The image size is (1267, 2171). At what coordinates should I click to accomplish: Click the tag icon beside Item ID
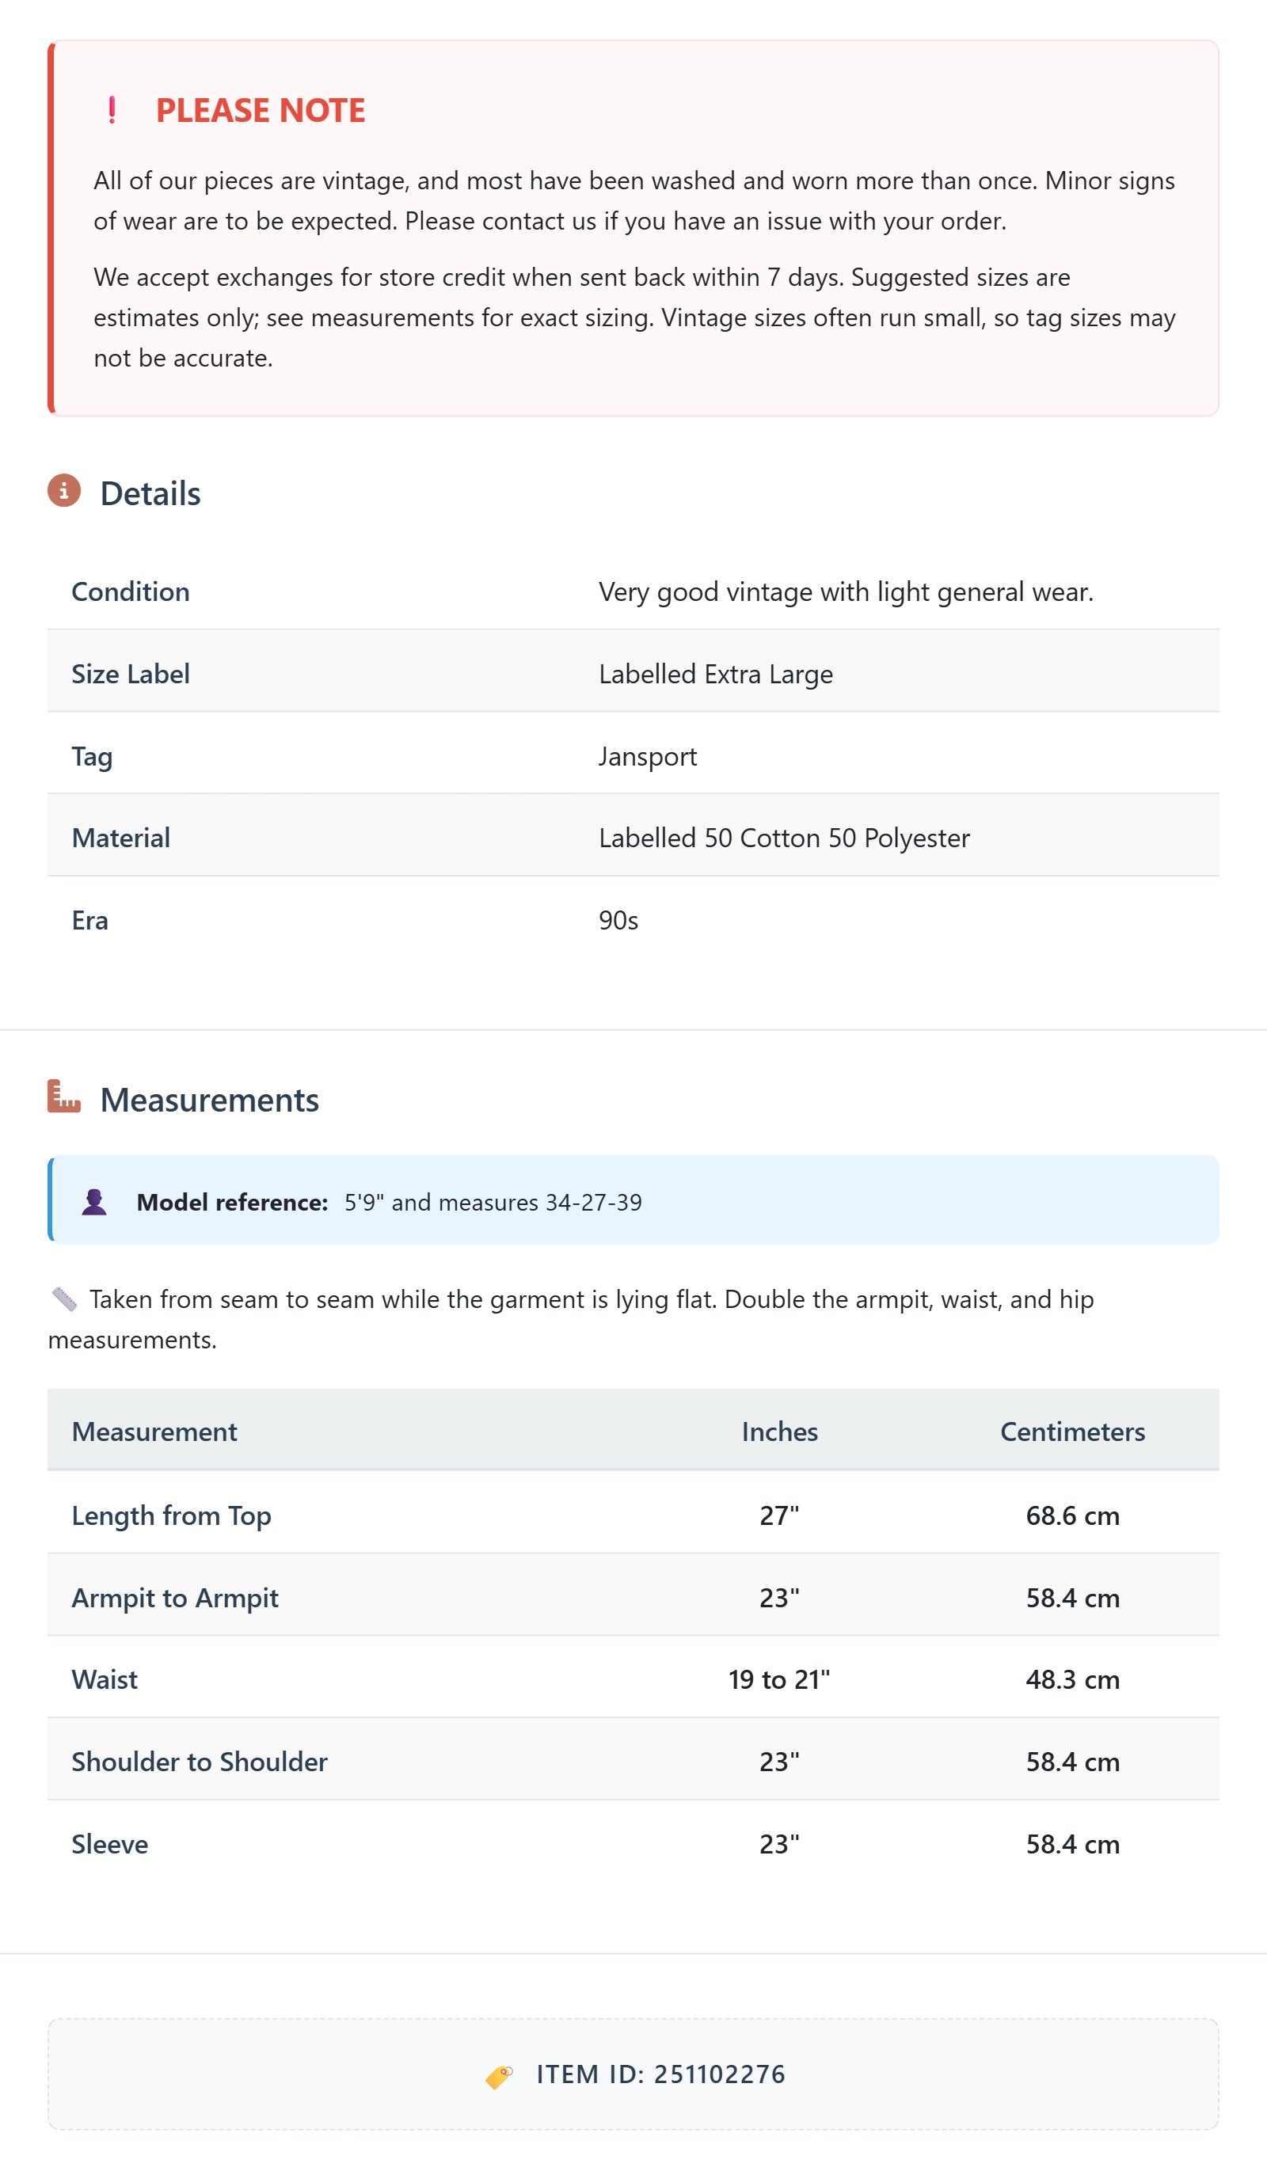(499, 2076)
